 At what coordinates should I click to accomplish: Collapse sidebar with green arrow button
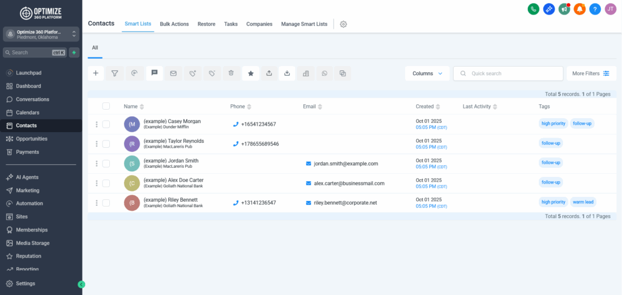click(81, 284)
